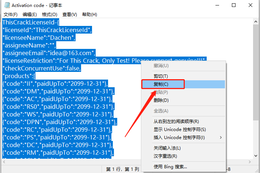Click the vertical scrollbar up arrow
The height and width of the screenshot is (173, 260).
(256, 22)
